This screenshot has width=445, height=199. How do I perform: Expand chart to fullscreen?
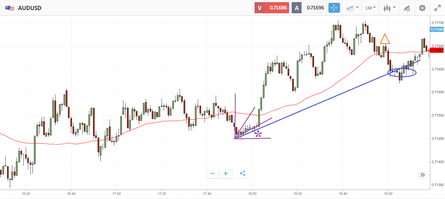437,8
